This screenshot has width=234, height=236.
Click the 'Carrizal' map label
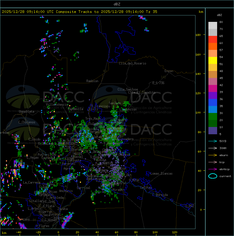click(x=83, y=188)
